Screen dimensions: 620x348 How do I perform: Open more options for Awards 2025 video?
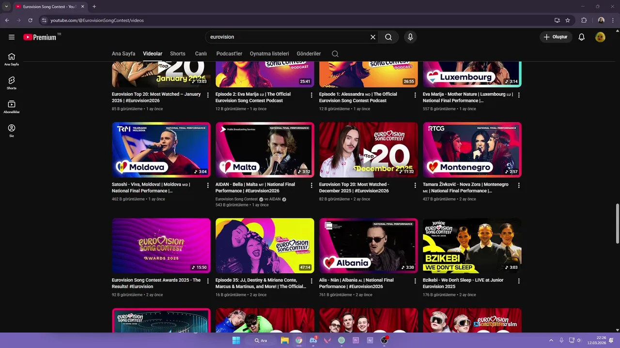point(208,281)
